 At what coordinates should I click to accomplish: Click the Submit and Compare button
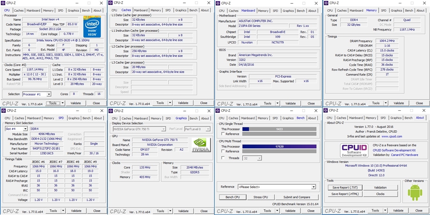click(297, 197)
